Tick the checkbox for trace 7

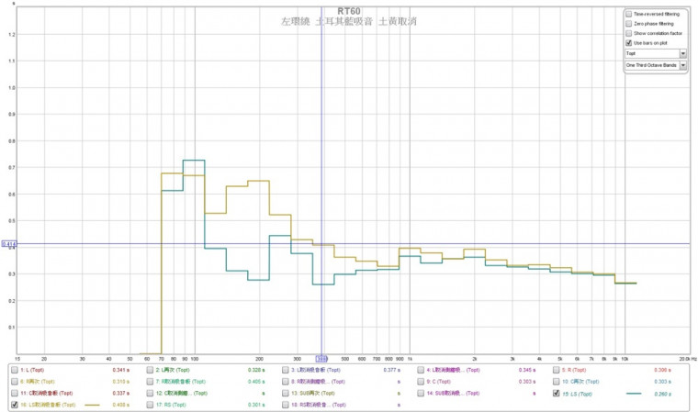point(150,382)
